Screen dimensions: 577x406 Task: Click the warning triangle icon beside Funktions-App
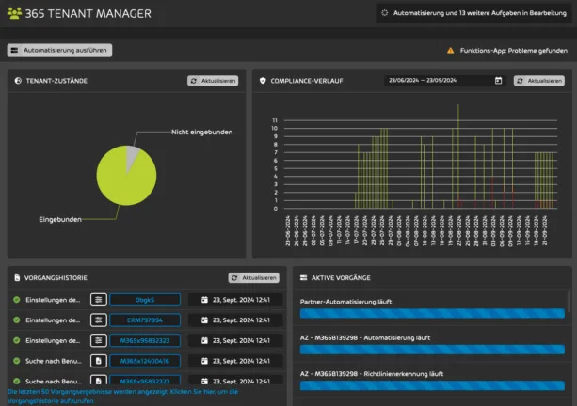click(450, 50)
